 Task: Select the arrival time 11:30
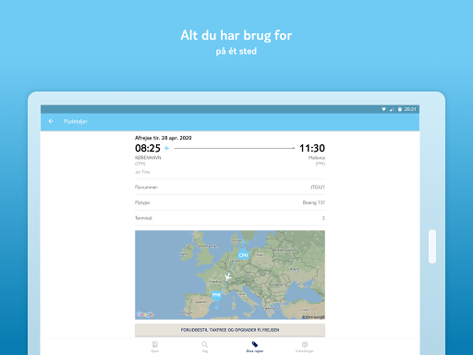(x=312, y=148)
